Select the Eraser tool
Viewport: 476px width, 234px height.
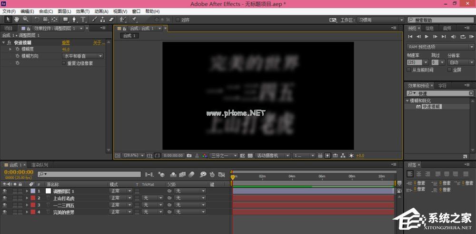pos(112,20)
